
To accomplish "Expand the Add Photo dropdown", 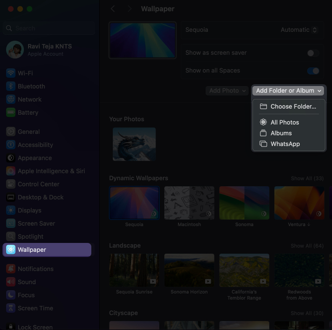I will pyautogui.click(x=227, y=91).
